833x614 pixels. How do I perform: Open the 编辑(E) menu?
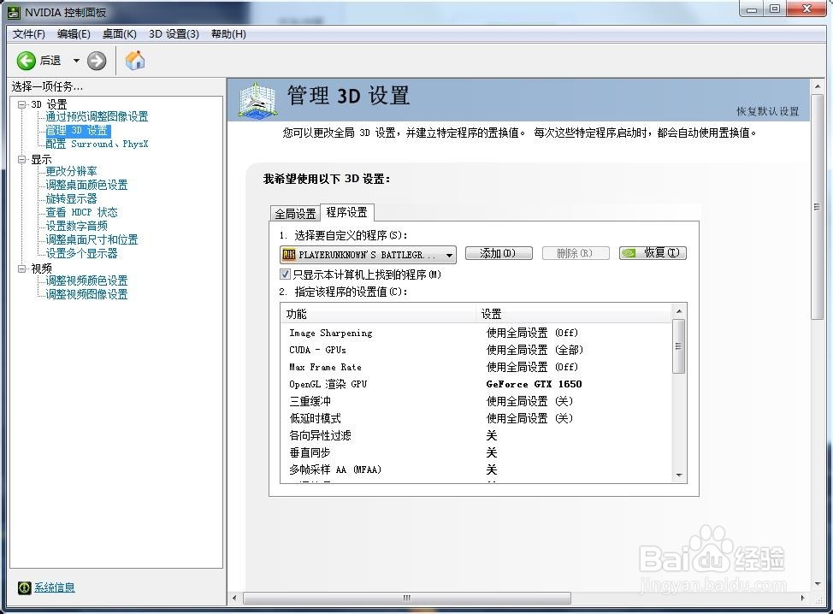point(74,34)
